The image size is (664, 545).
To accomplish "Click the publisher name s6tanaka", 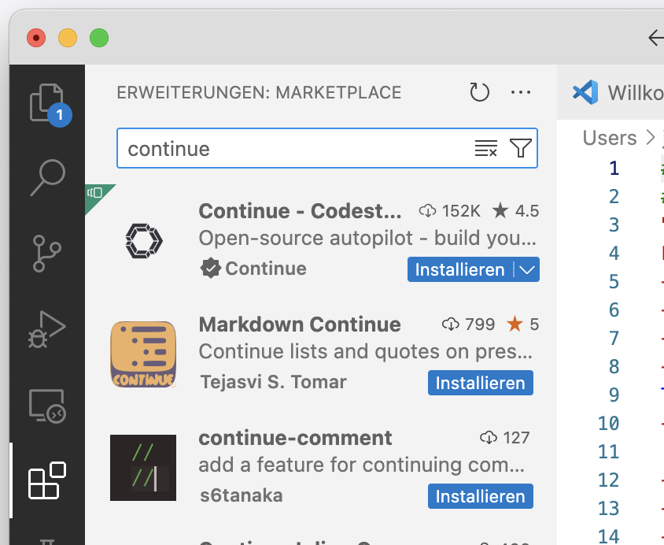I will 242,495.
